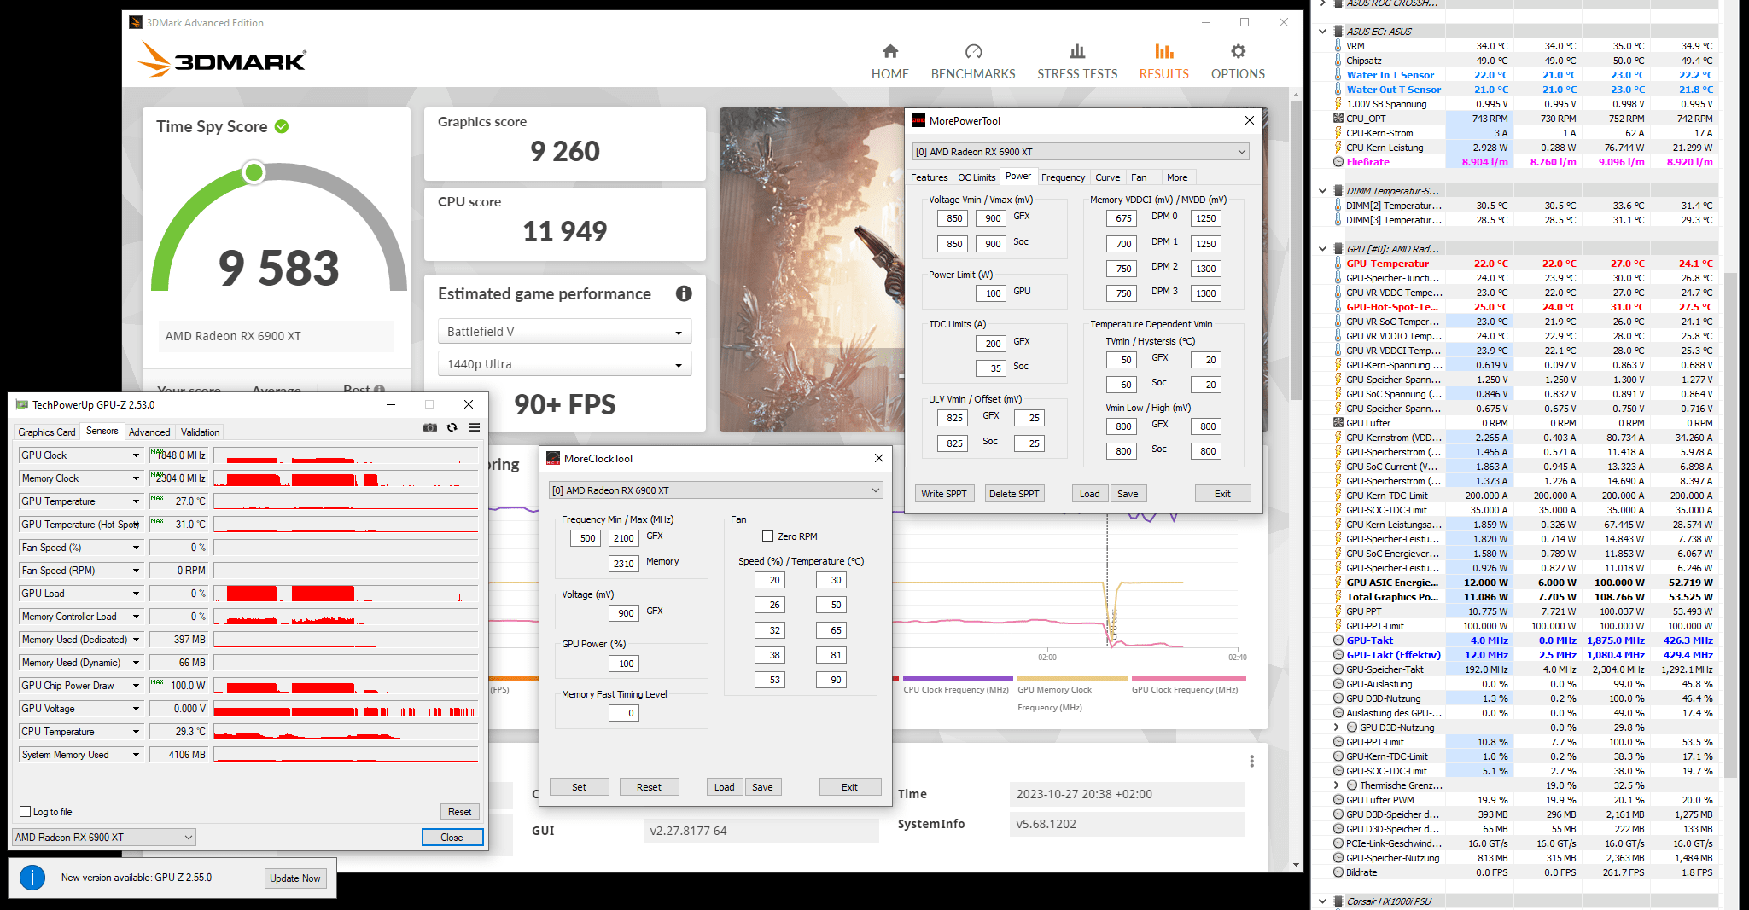Open the Graphics Card tab in GPU-Z

[47, 432]
